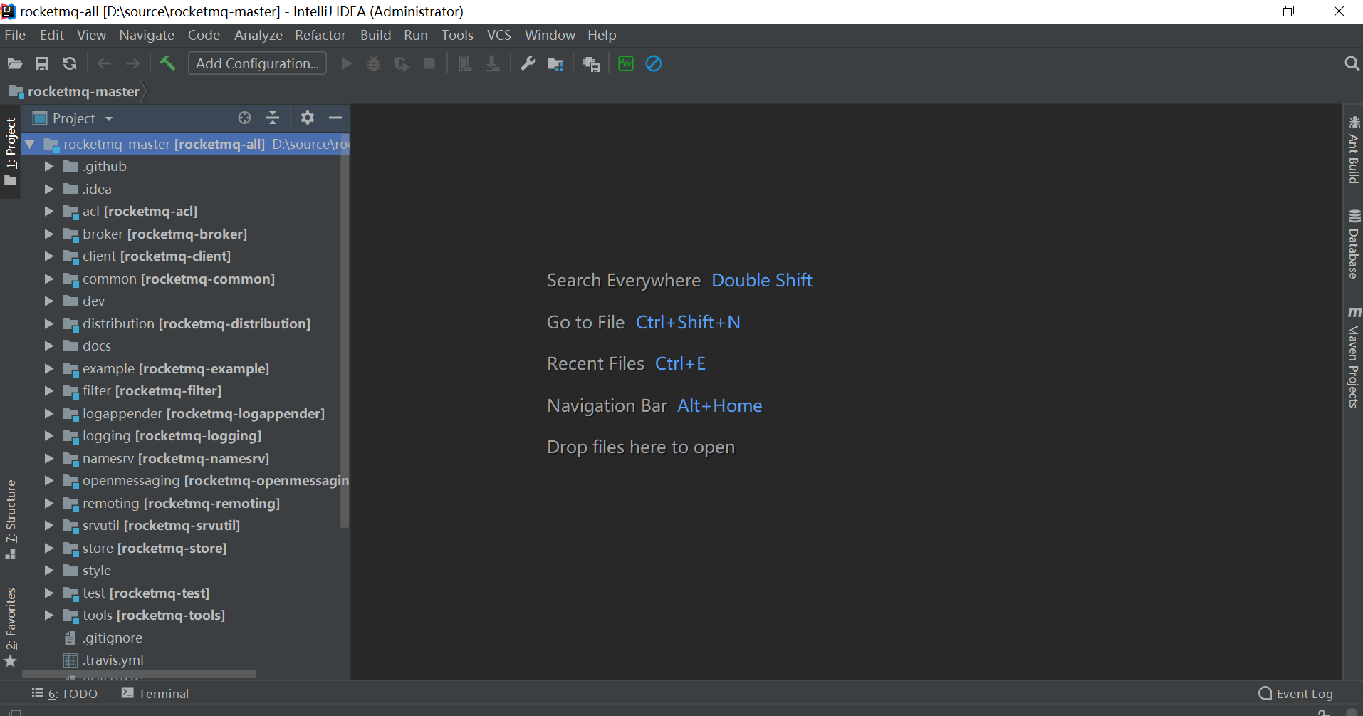This screenshot has width=1363, height=716.
Task: Expand the .github folder
Action: tap(49, 167)
